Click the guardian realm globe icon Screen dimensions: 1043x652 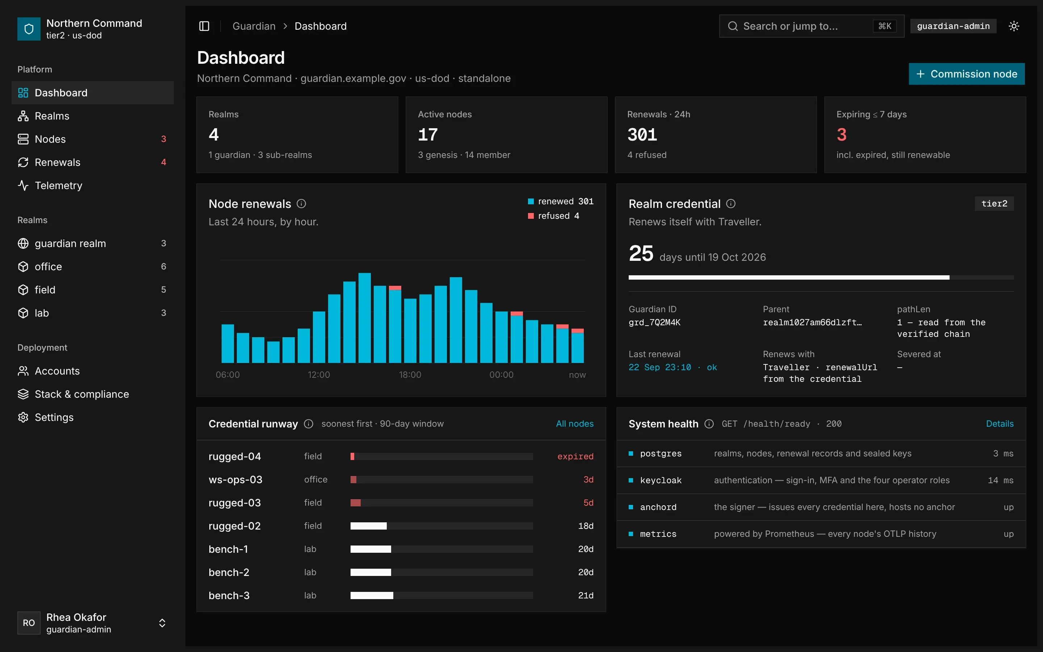click(23, 244)
